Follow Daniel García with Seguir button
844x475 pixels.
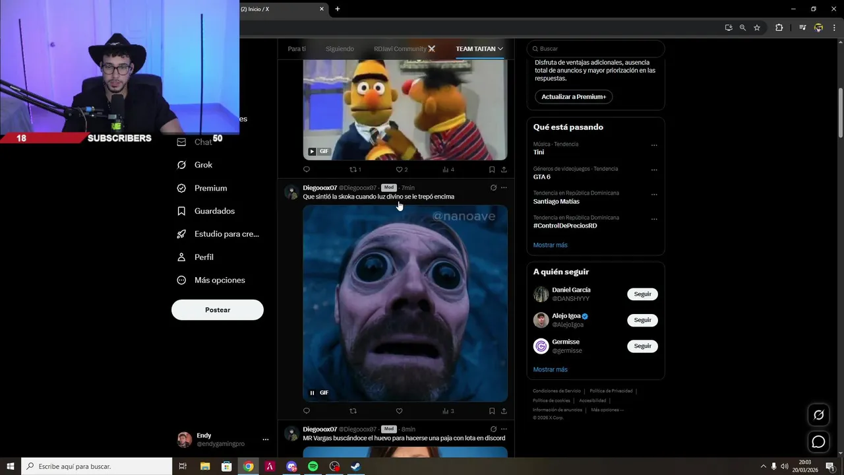coord(642,294)
